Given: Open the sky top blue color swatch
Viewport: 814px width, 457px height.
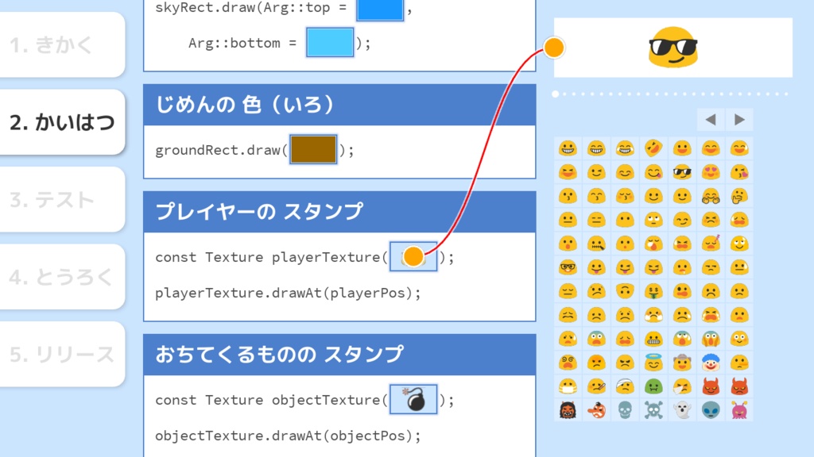Looking at the screenshot, I should click(x=380, y=10).
